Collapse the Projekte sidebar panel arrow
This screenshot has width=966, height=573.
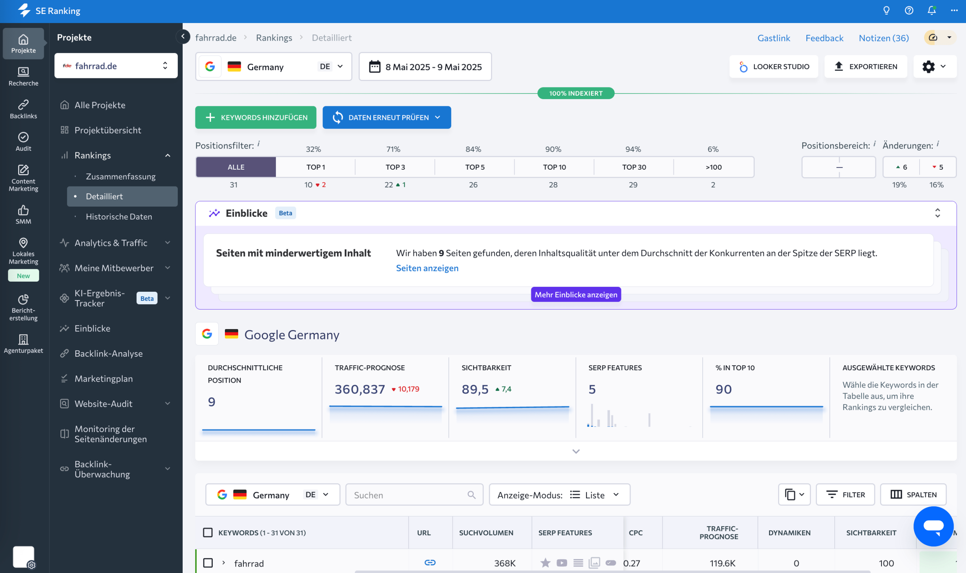[x=183, y=37]
